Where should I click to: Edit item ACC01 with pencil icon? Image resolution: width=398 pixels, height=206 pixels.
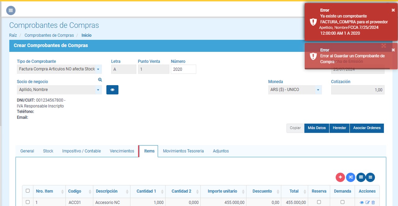click(x=368, y=203)
